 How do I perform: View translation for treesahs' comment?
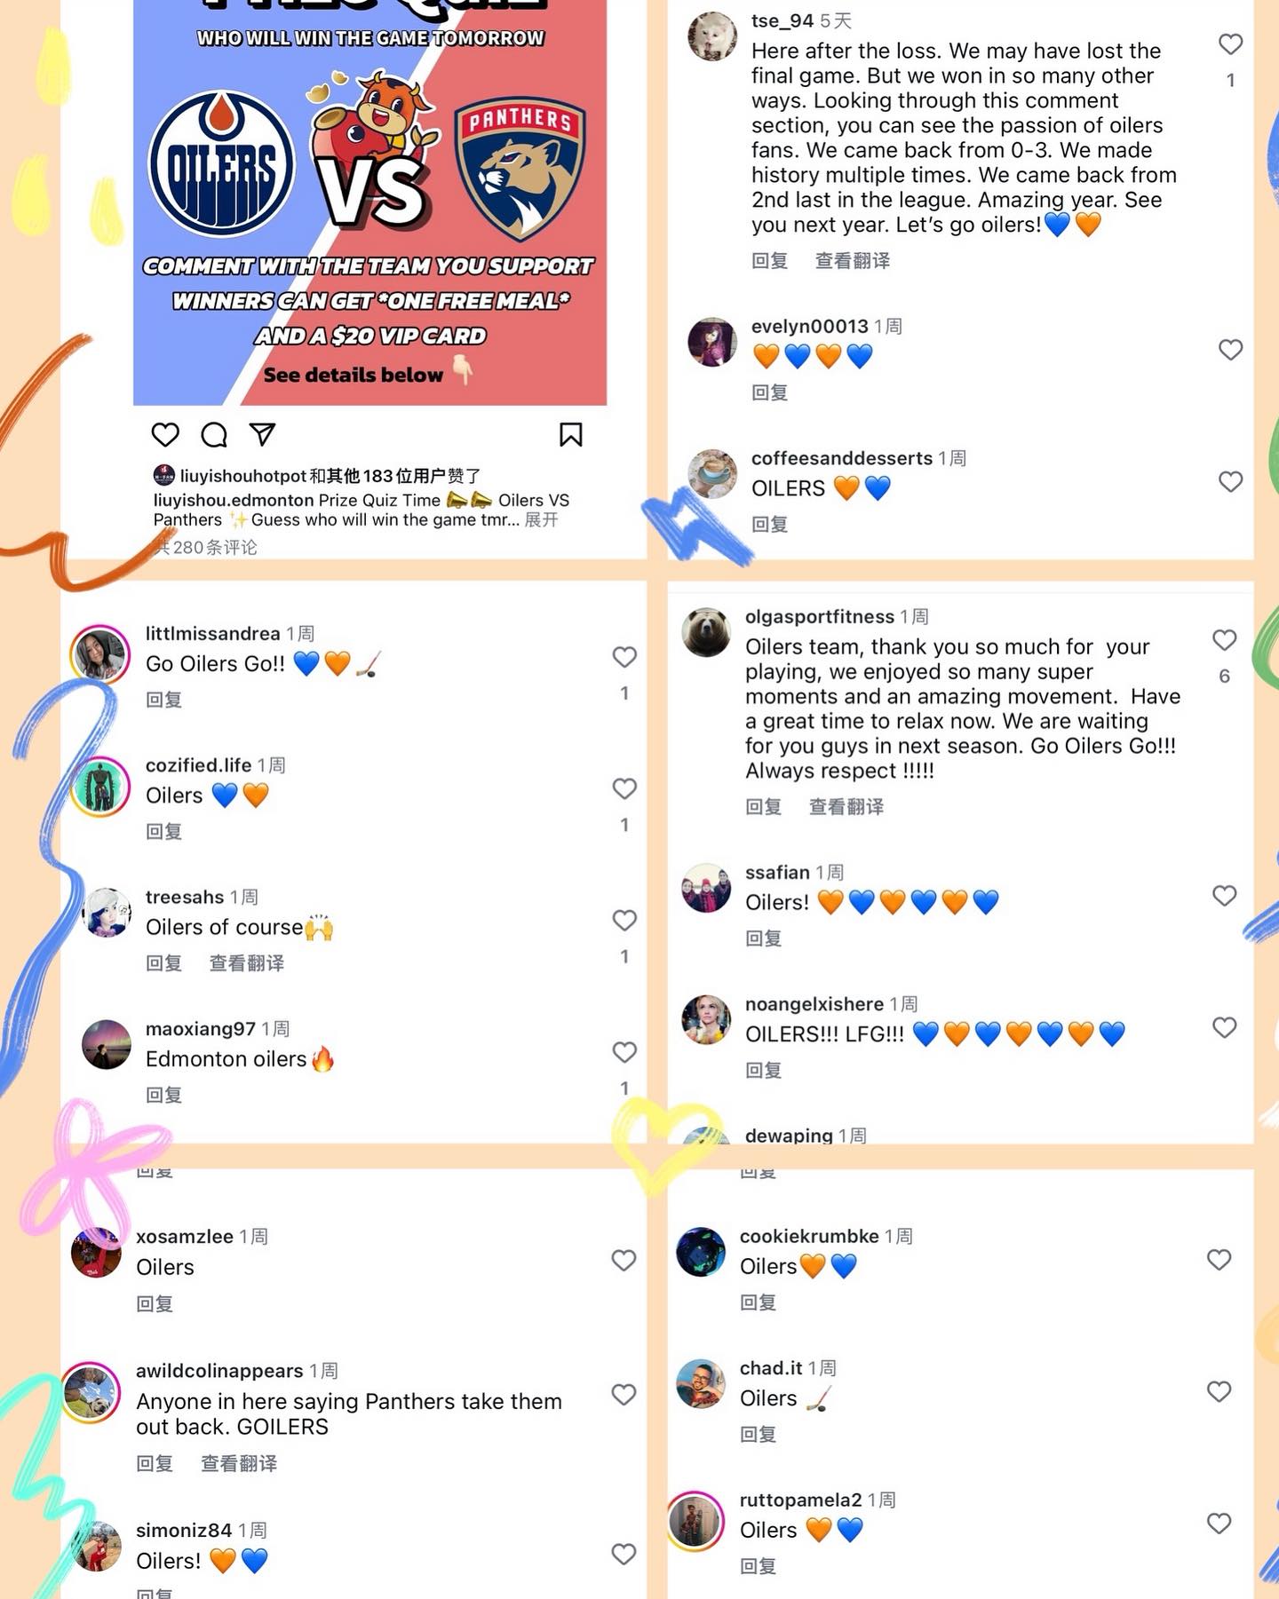pos(246,963)
